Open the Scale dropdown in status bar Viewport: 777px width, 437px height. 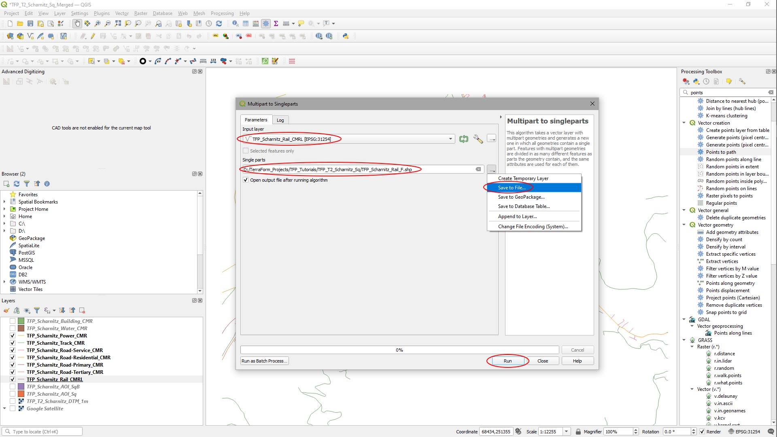pyautogui.click(x=567, y=431)
